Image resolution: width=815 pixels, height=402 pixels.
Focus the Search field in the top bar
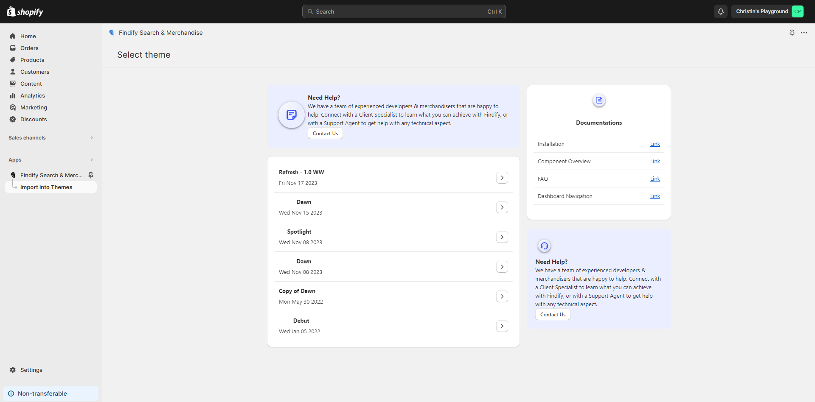(404, 11)
